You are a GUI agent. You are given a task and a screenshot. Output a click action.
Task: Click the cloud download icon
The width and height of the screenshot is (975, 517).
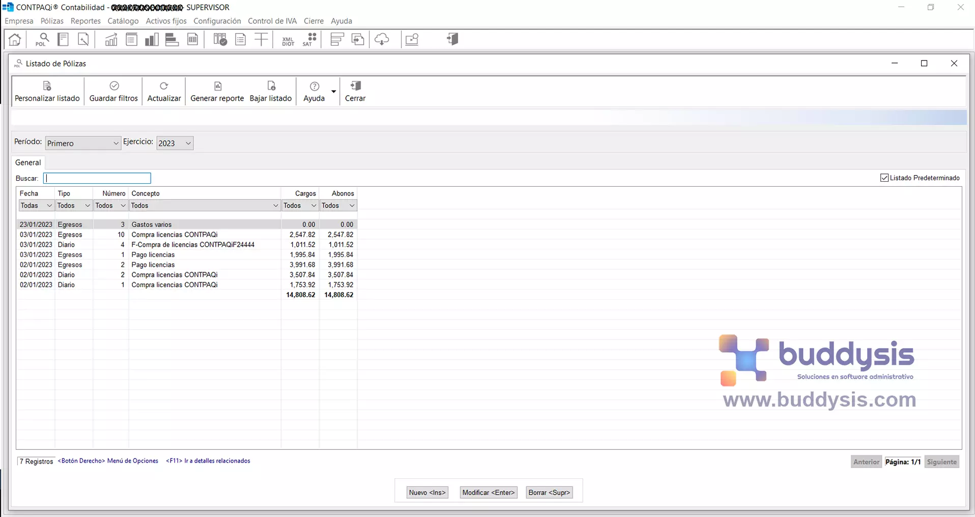(382, 39)
